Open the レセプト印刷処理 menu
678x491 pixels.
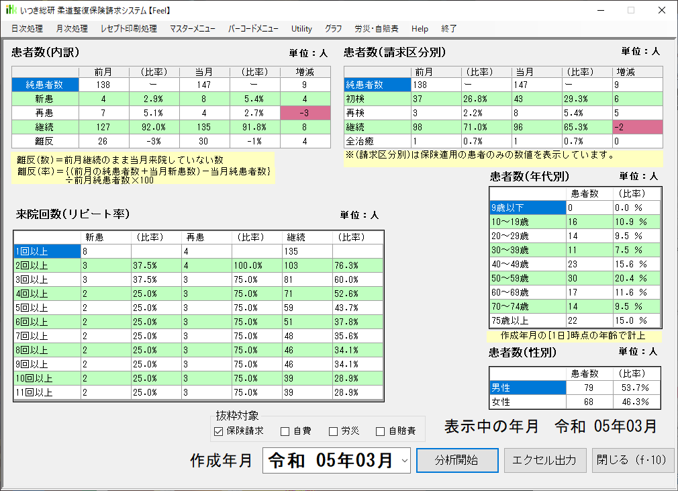(x=128, y=29)
